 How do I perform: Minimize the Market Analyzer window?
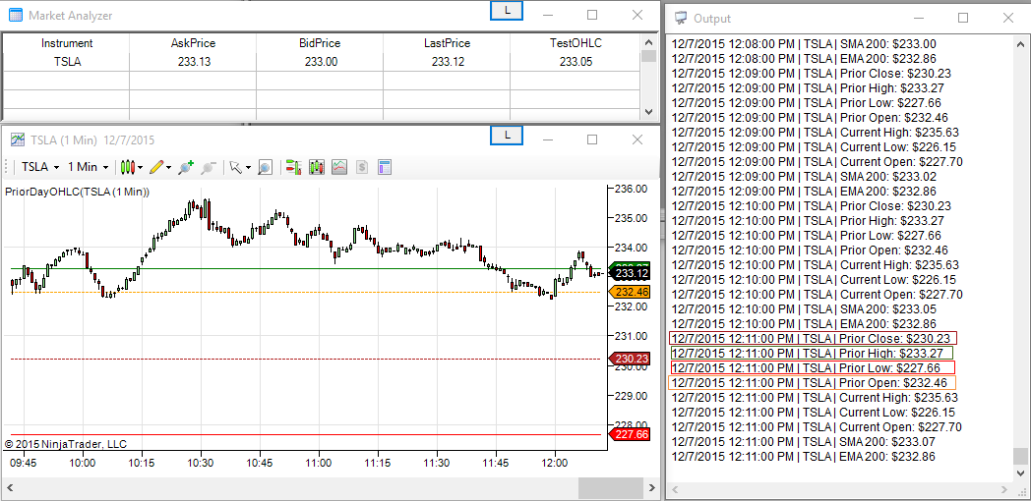pyautogui.click(x=548, y=15)
